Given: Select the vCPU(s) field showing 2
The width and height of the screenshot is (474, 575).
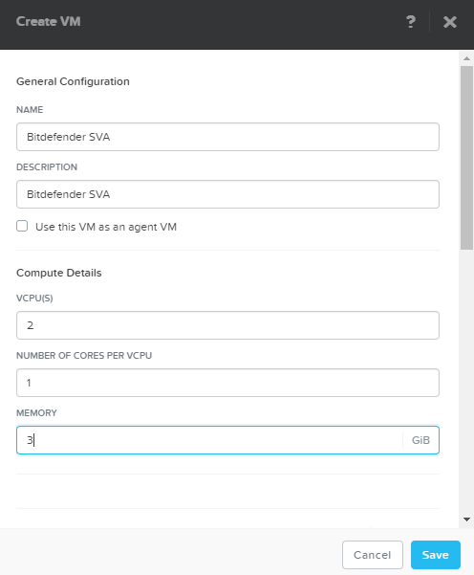Looking at the screenshot, I should click(x=227, y=325).
